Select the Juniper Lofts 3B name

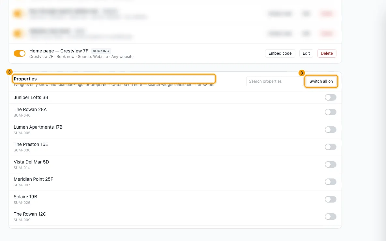[31, 97]
